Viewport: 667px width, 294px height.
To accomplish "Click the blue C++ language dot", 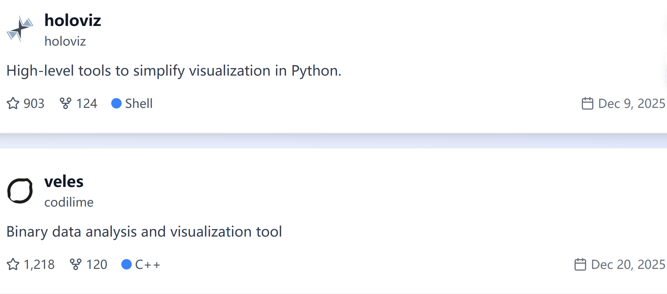I will [127, 264].
